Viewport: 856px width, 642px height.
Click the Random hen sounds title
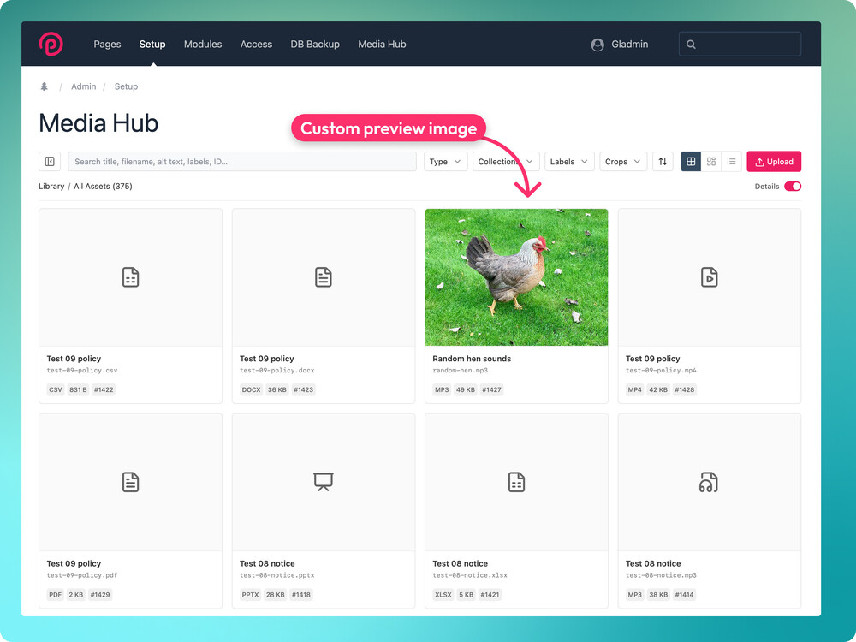click(x=472, y=359)
